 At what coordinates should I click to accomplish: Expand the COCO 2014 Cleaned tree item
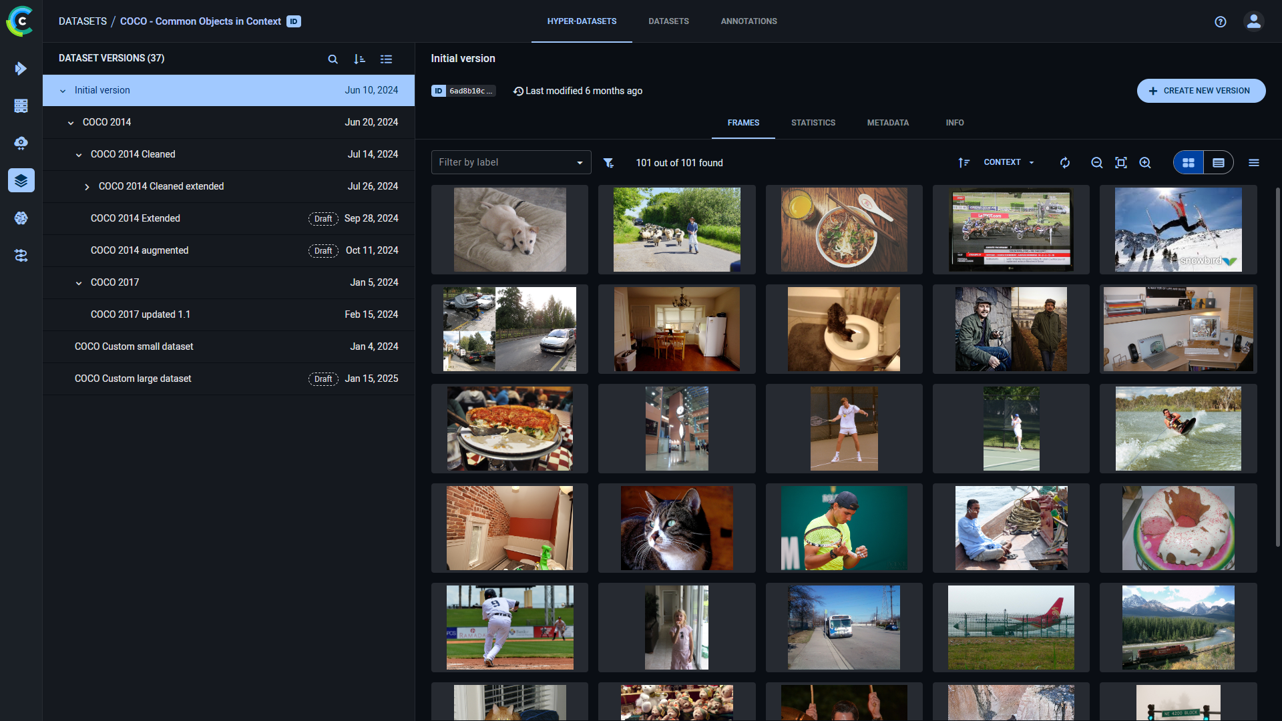tap(78, 154)
